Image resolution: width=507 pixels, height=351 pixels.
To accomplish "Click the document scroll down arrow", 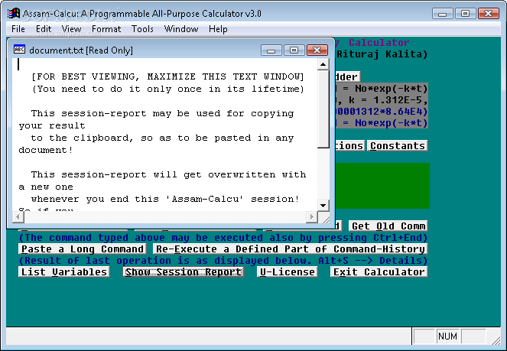I will tap(323, 205).
